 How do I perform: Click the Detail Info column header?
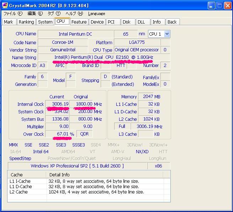105,175
